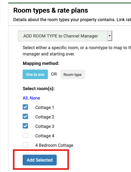The width and height of the screenshot is (131, 172).
Task: Click the Room types & rate plans heading
Action: 51,10
